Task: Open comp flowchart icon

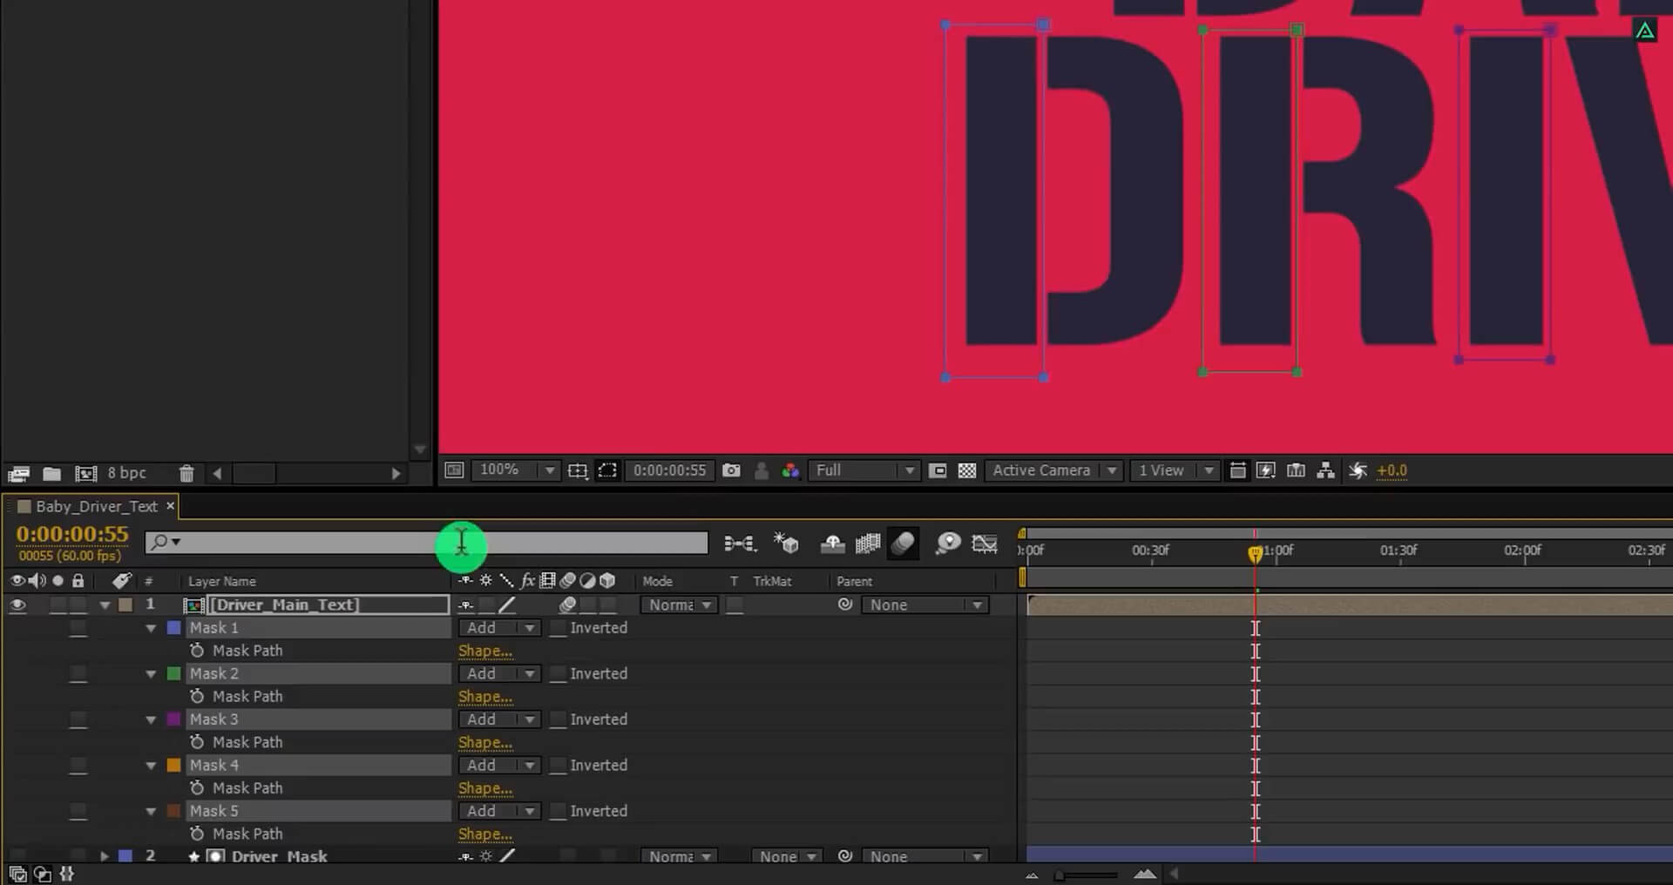Action: 1326,470
